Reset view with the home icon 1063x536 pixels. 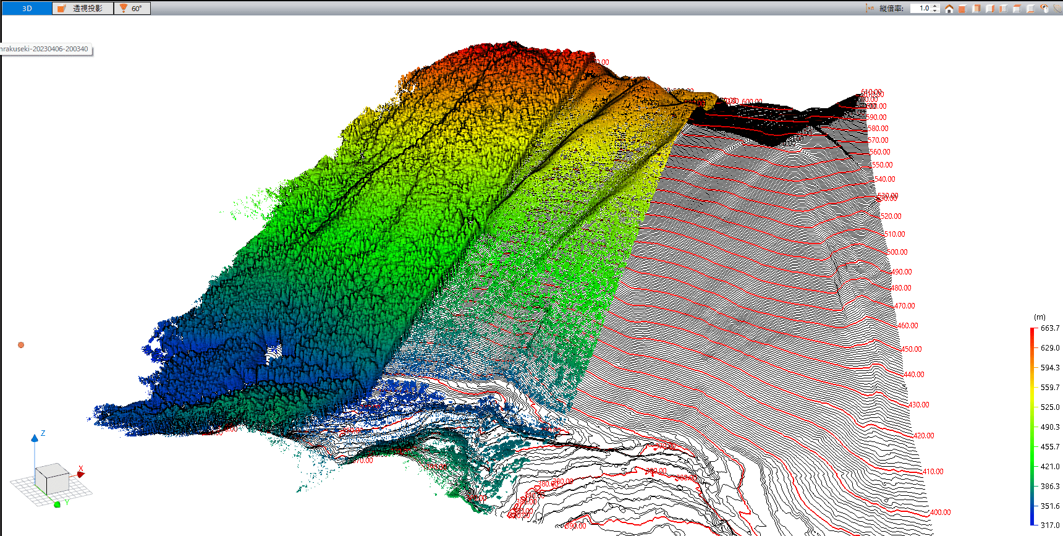point(949,9)
